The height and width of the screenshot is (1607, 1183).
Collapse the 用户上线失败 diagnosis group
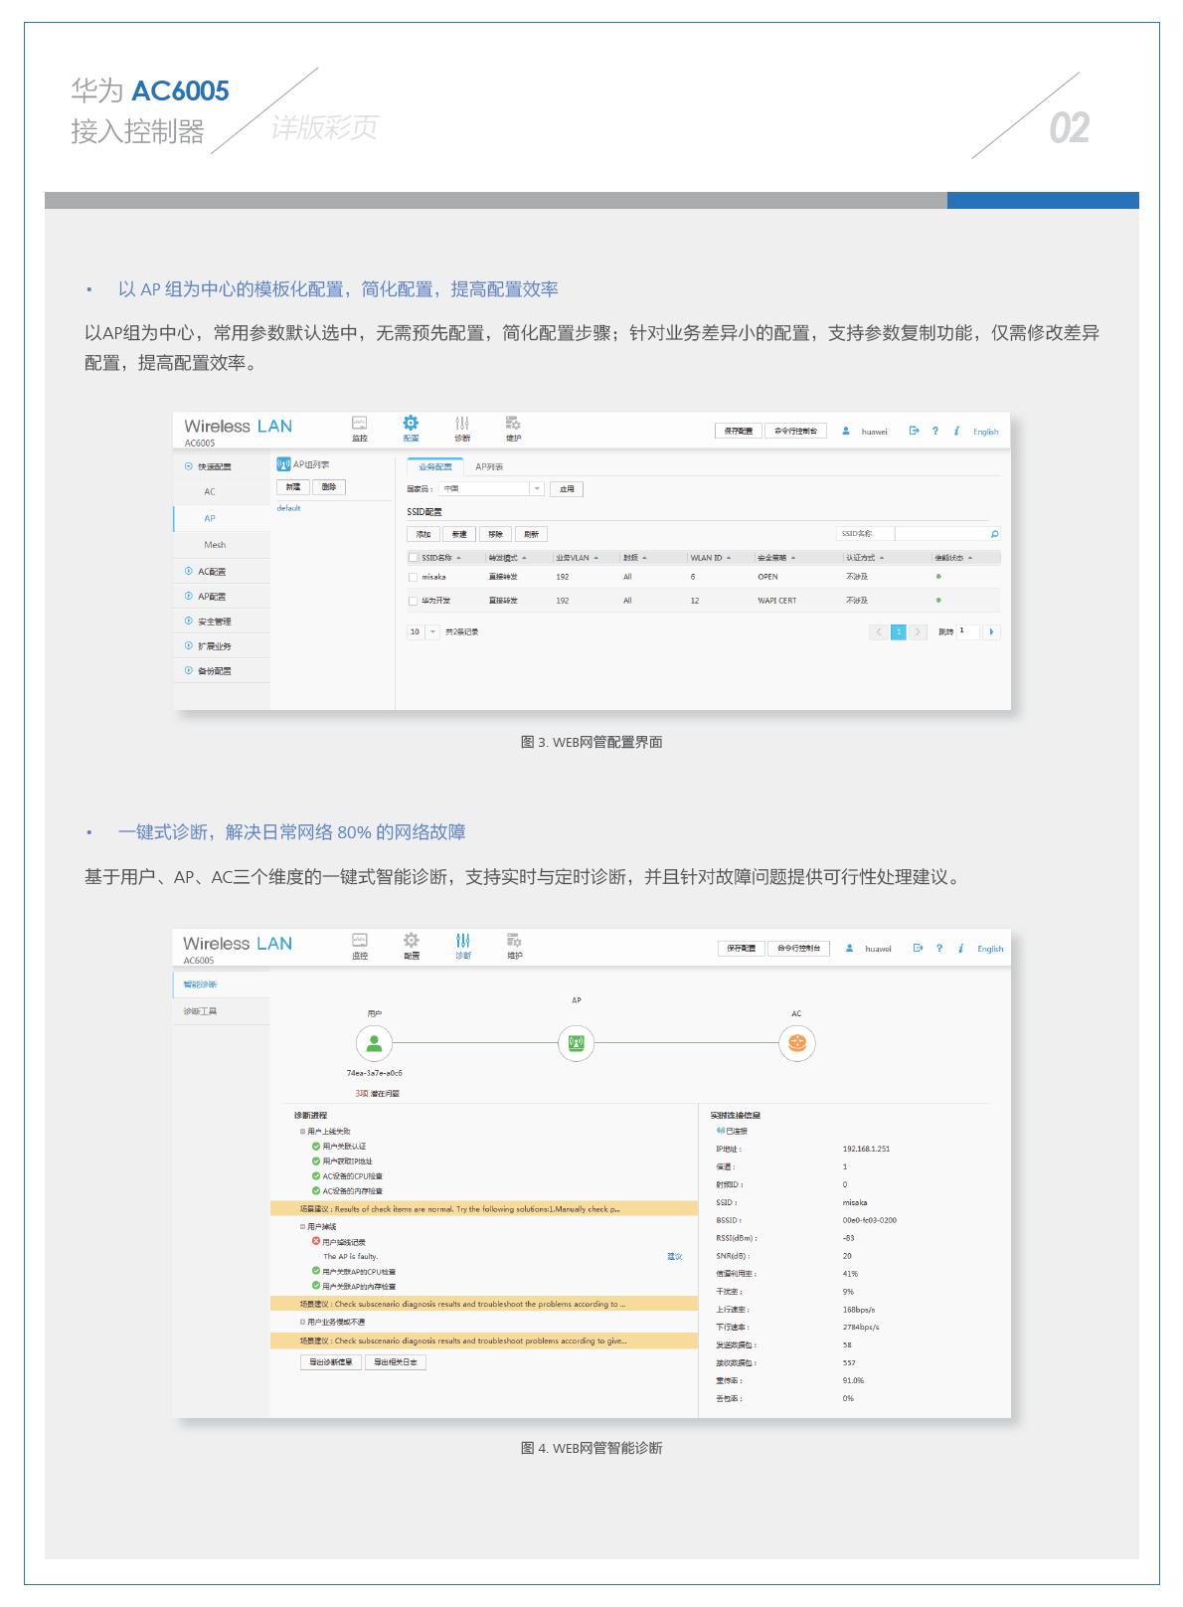(303, 1131)
